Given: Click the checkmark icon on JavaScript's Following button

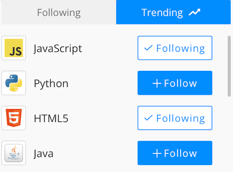Looking at the screenshot, I should click(148, 48).
